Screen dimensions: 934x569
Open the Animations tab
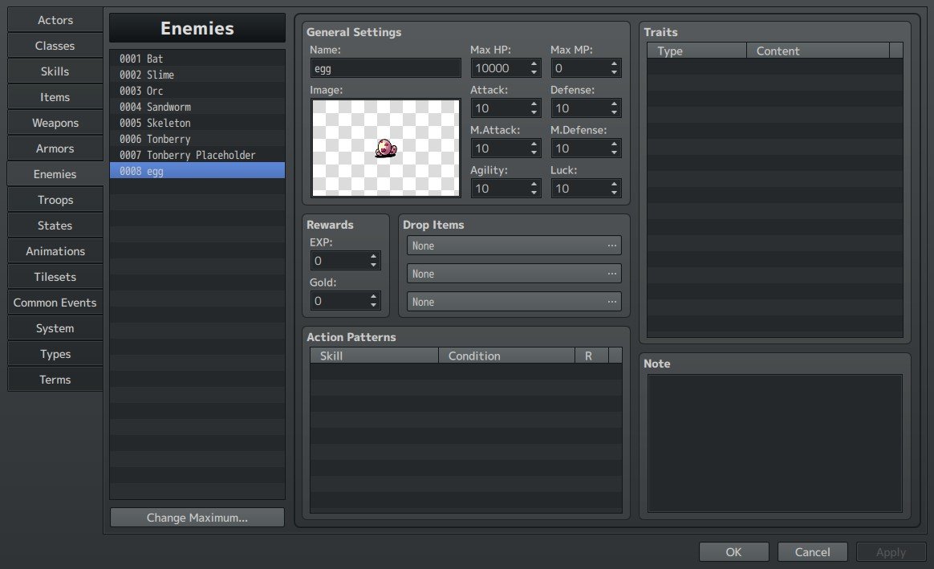coord(55,251)
